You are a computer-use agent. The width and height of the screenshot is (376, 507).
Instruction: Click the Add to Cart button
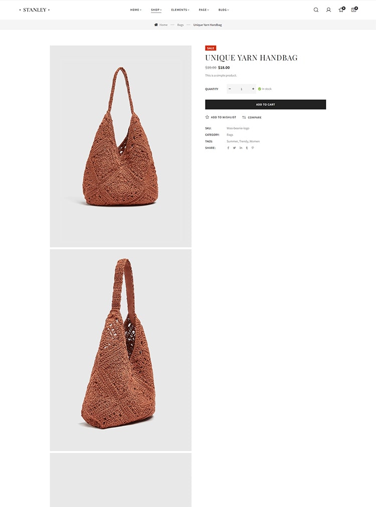point(266,104)
